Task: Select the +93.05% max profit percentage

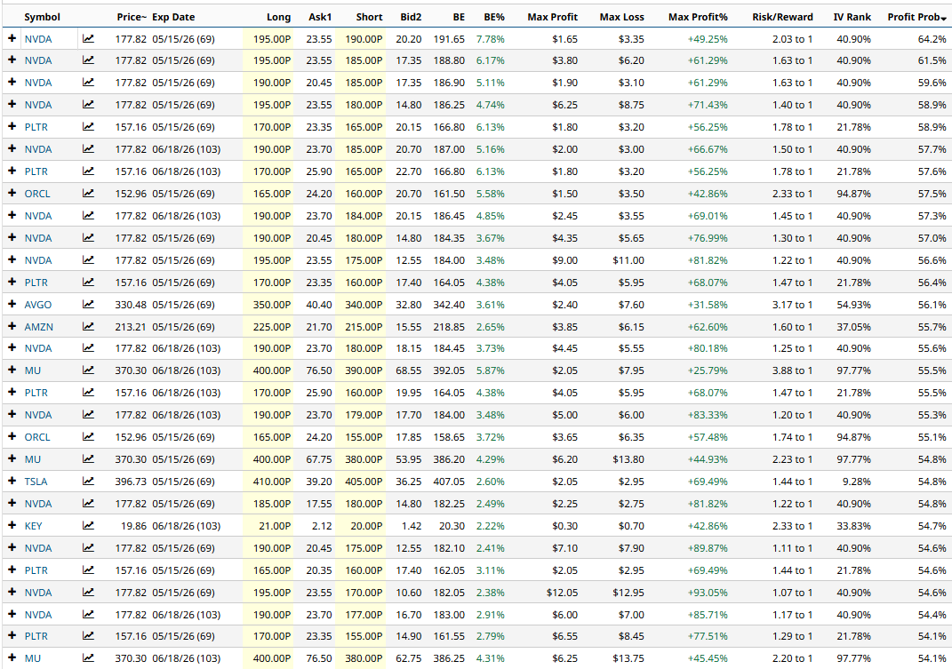Action: click(x=708, y=593)
